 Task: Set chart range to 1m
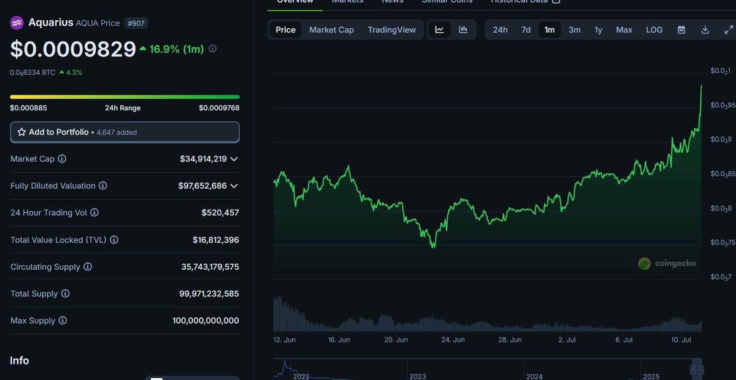[550, 29]
